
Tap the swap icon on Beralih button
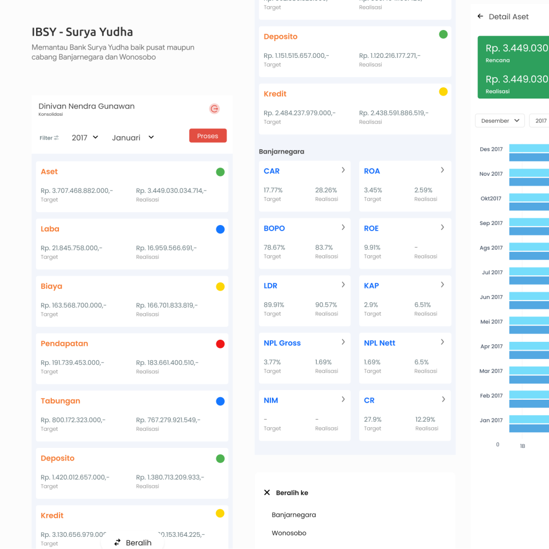tap(117, 542)
